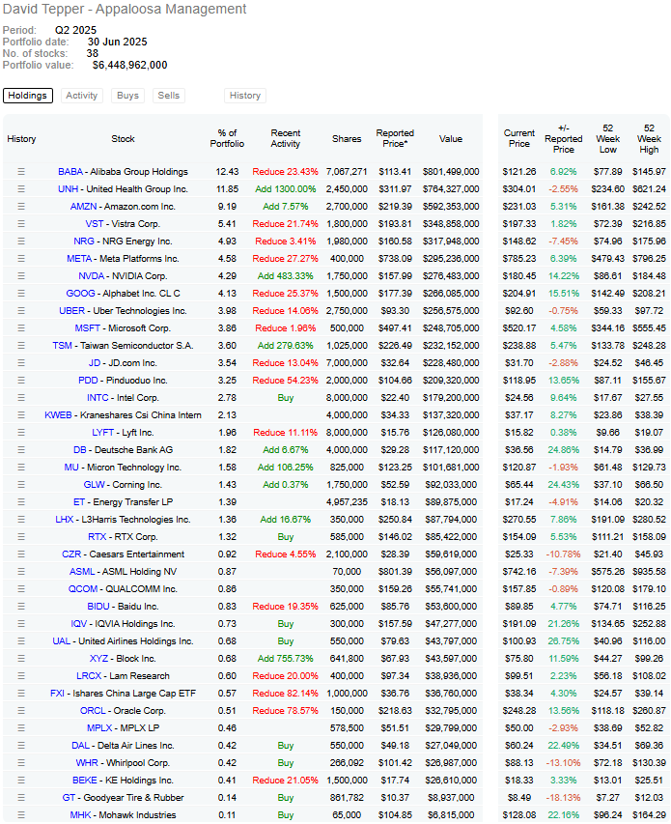Open history icon for LYFT row
Screen dimensions: 671x824
(21, 433)
